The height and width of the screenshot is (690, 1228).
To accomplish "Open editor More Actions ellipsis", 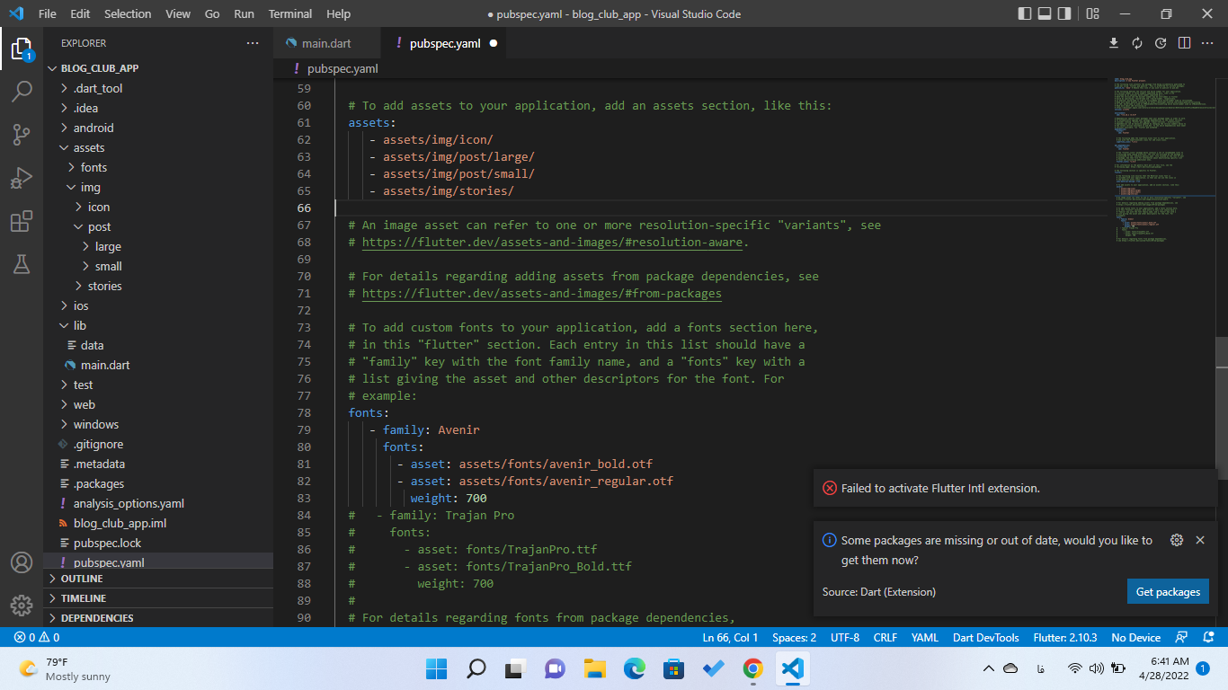I will [x=1208, y=43].
